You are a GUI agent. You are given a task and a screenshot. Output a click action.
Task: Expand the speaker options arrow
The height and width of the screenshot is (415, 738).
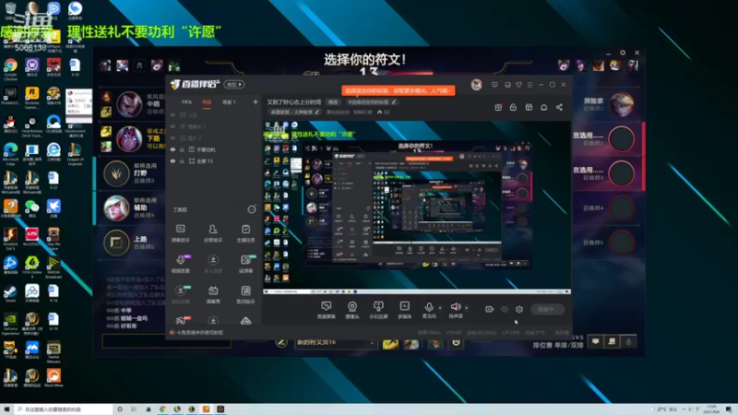pyautogui.click(x=467, y=308)
